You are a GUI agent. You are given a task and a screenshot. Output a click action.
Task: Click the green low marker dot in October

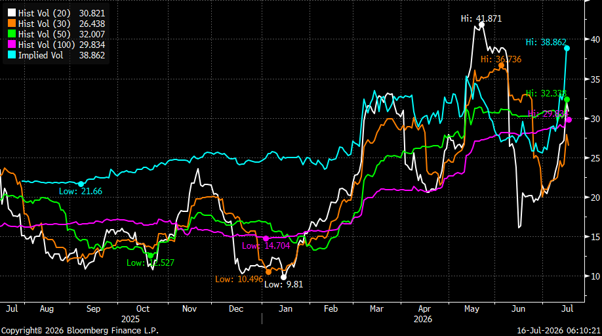click(x=151, y=255)
